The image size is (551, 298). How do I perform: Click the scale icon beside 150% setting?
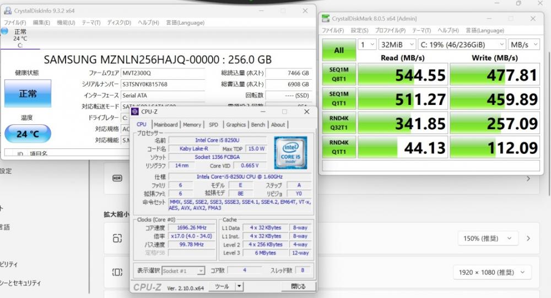tap(117, 239)
